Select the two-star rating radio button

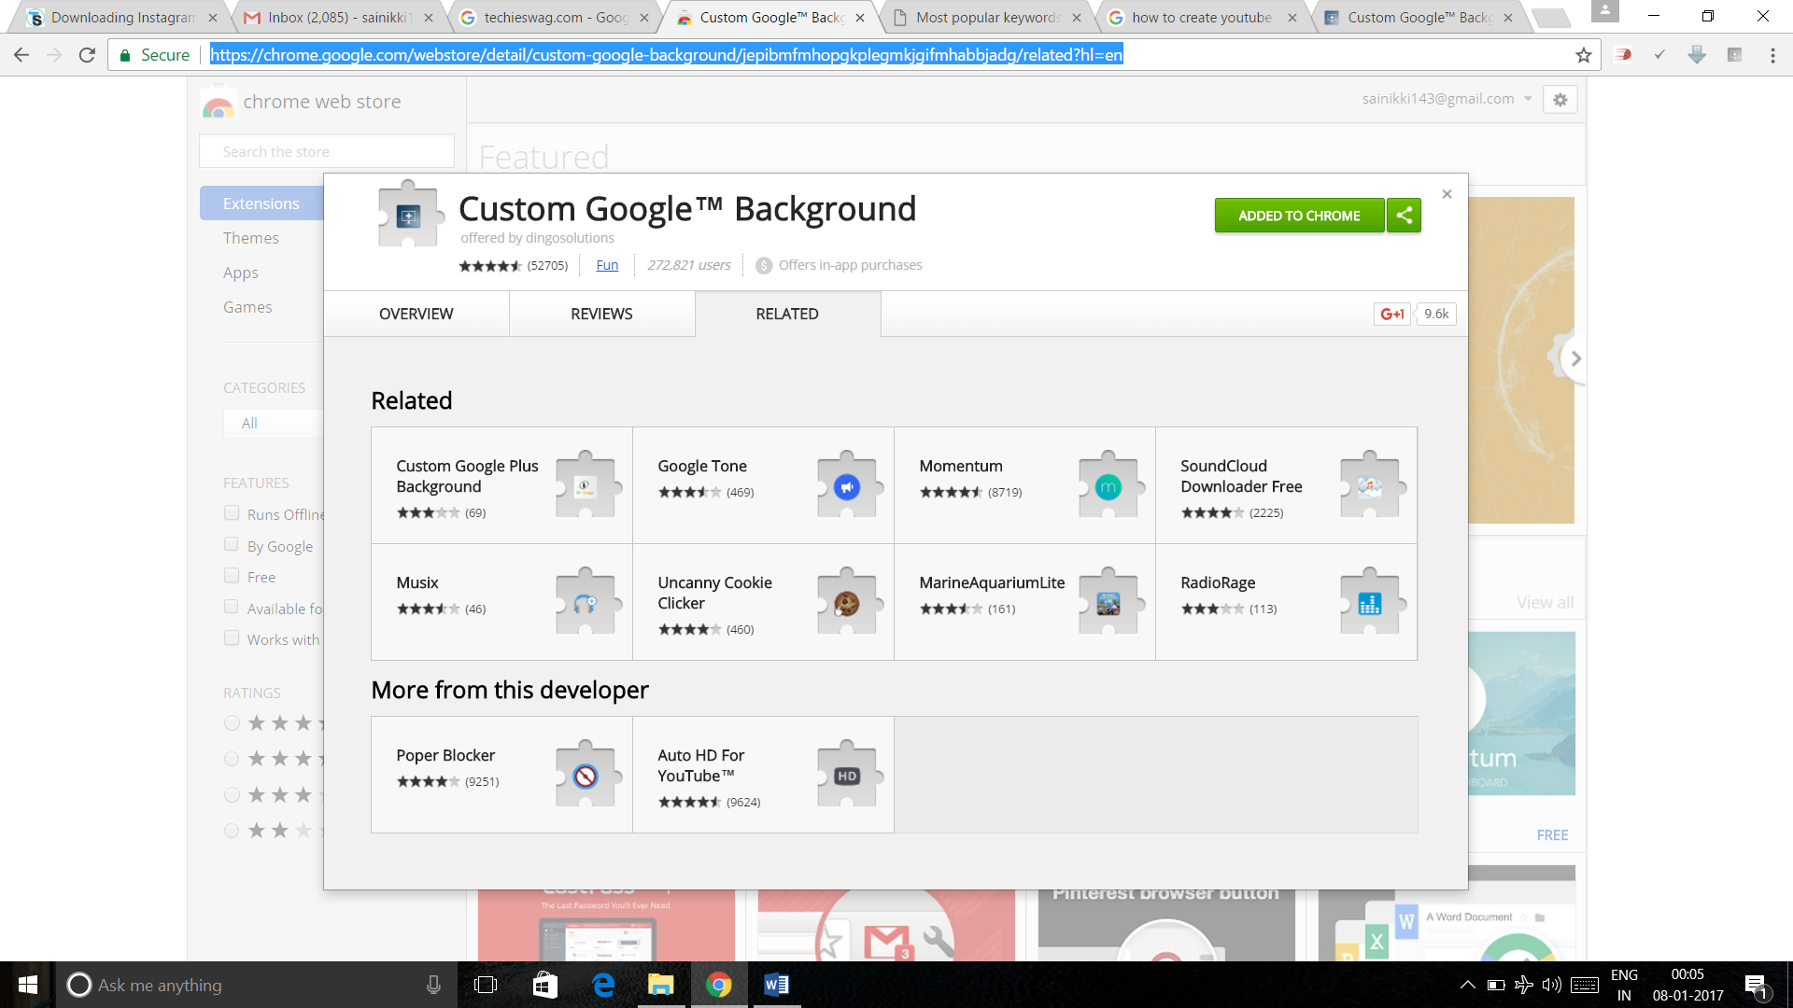pos(232,831)
